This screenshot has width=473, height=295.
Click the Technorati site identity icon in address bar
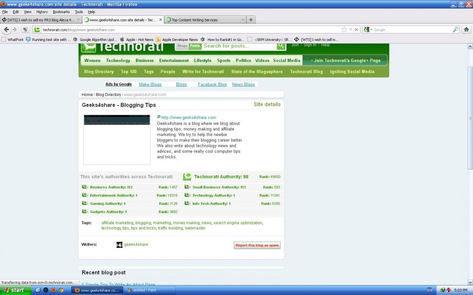point(37,29)
